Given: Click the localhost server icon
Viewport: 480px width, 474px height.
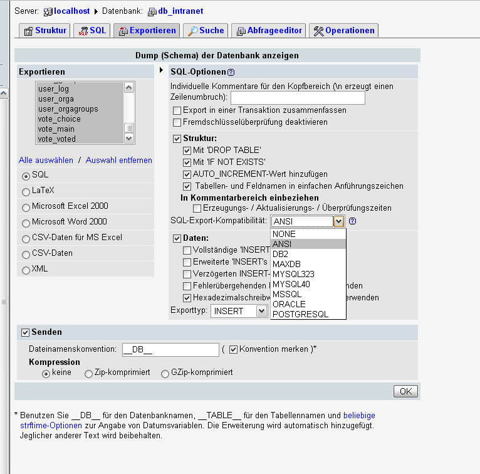Looking at the screenshot, I should point(48,11).
